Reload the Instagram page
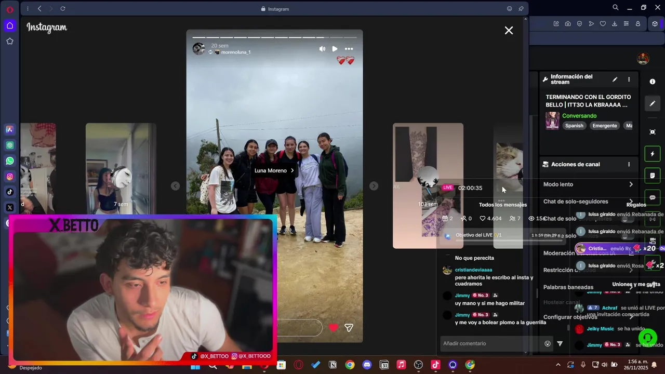The height and width of the screenshot is (374, 665). coord(63,9)
